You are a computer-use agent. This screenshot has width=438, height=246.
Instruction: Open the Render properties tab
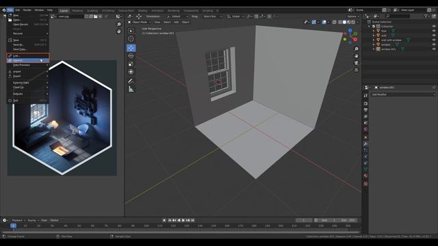(x=365, y=103)
